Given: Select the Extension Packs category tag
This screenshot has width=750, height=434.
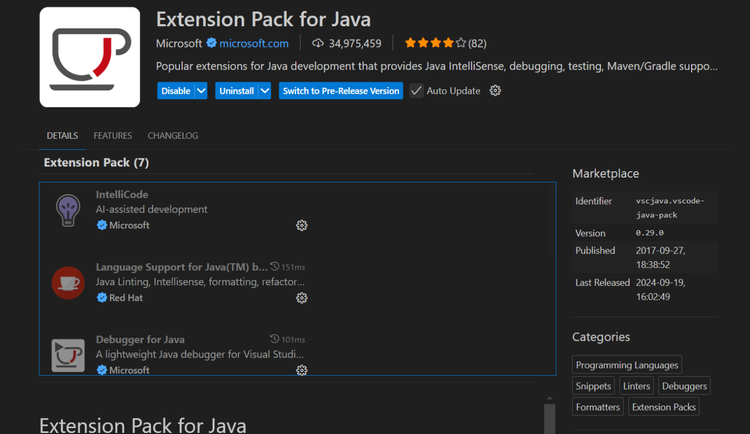Looking at the screenshot, I should click(664, 407).
